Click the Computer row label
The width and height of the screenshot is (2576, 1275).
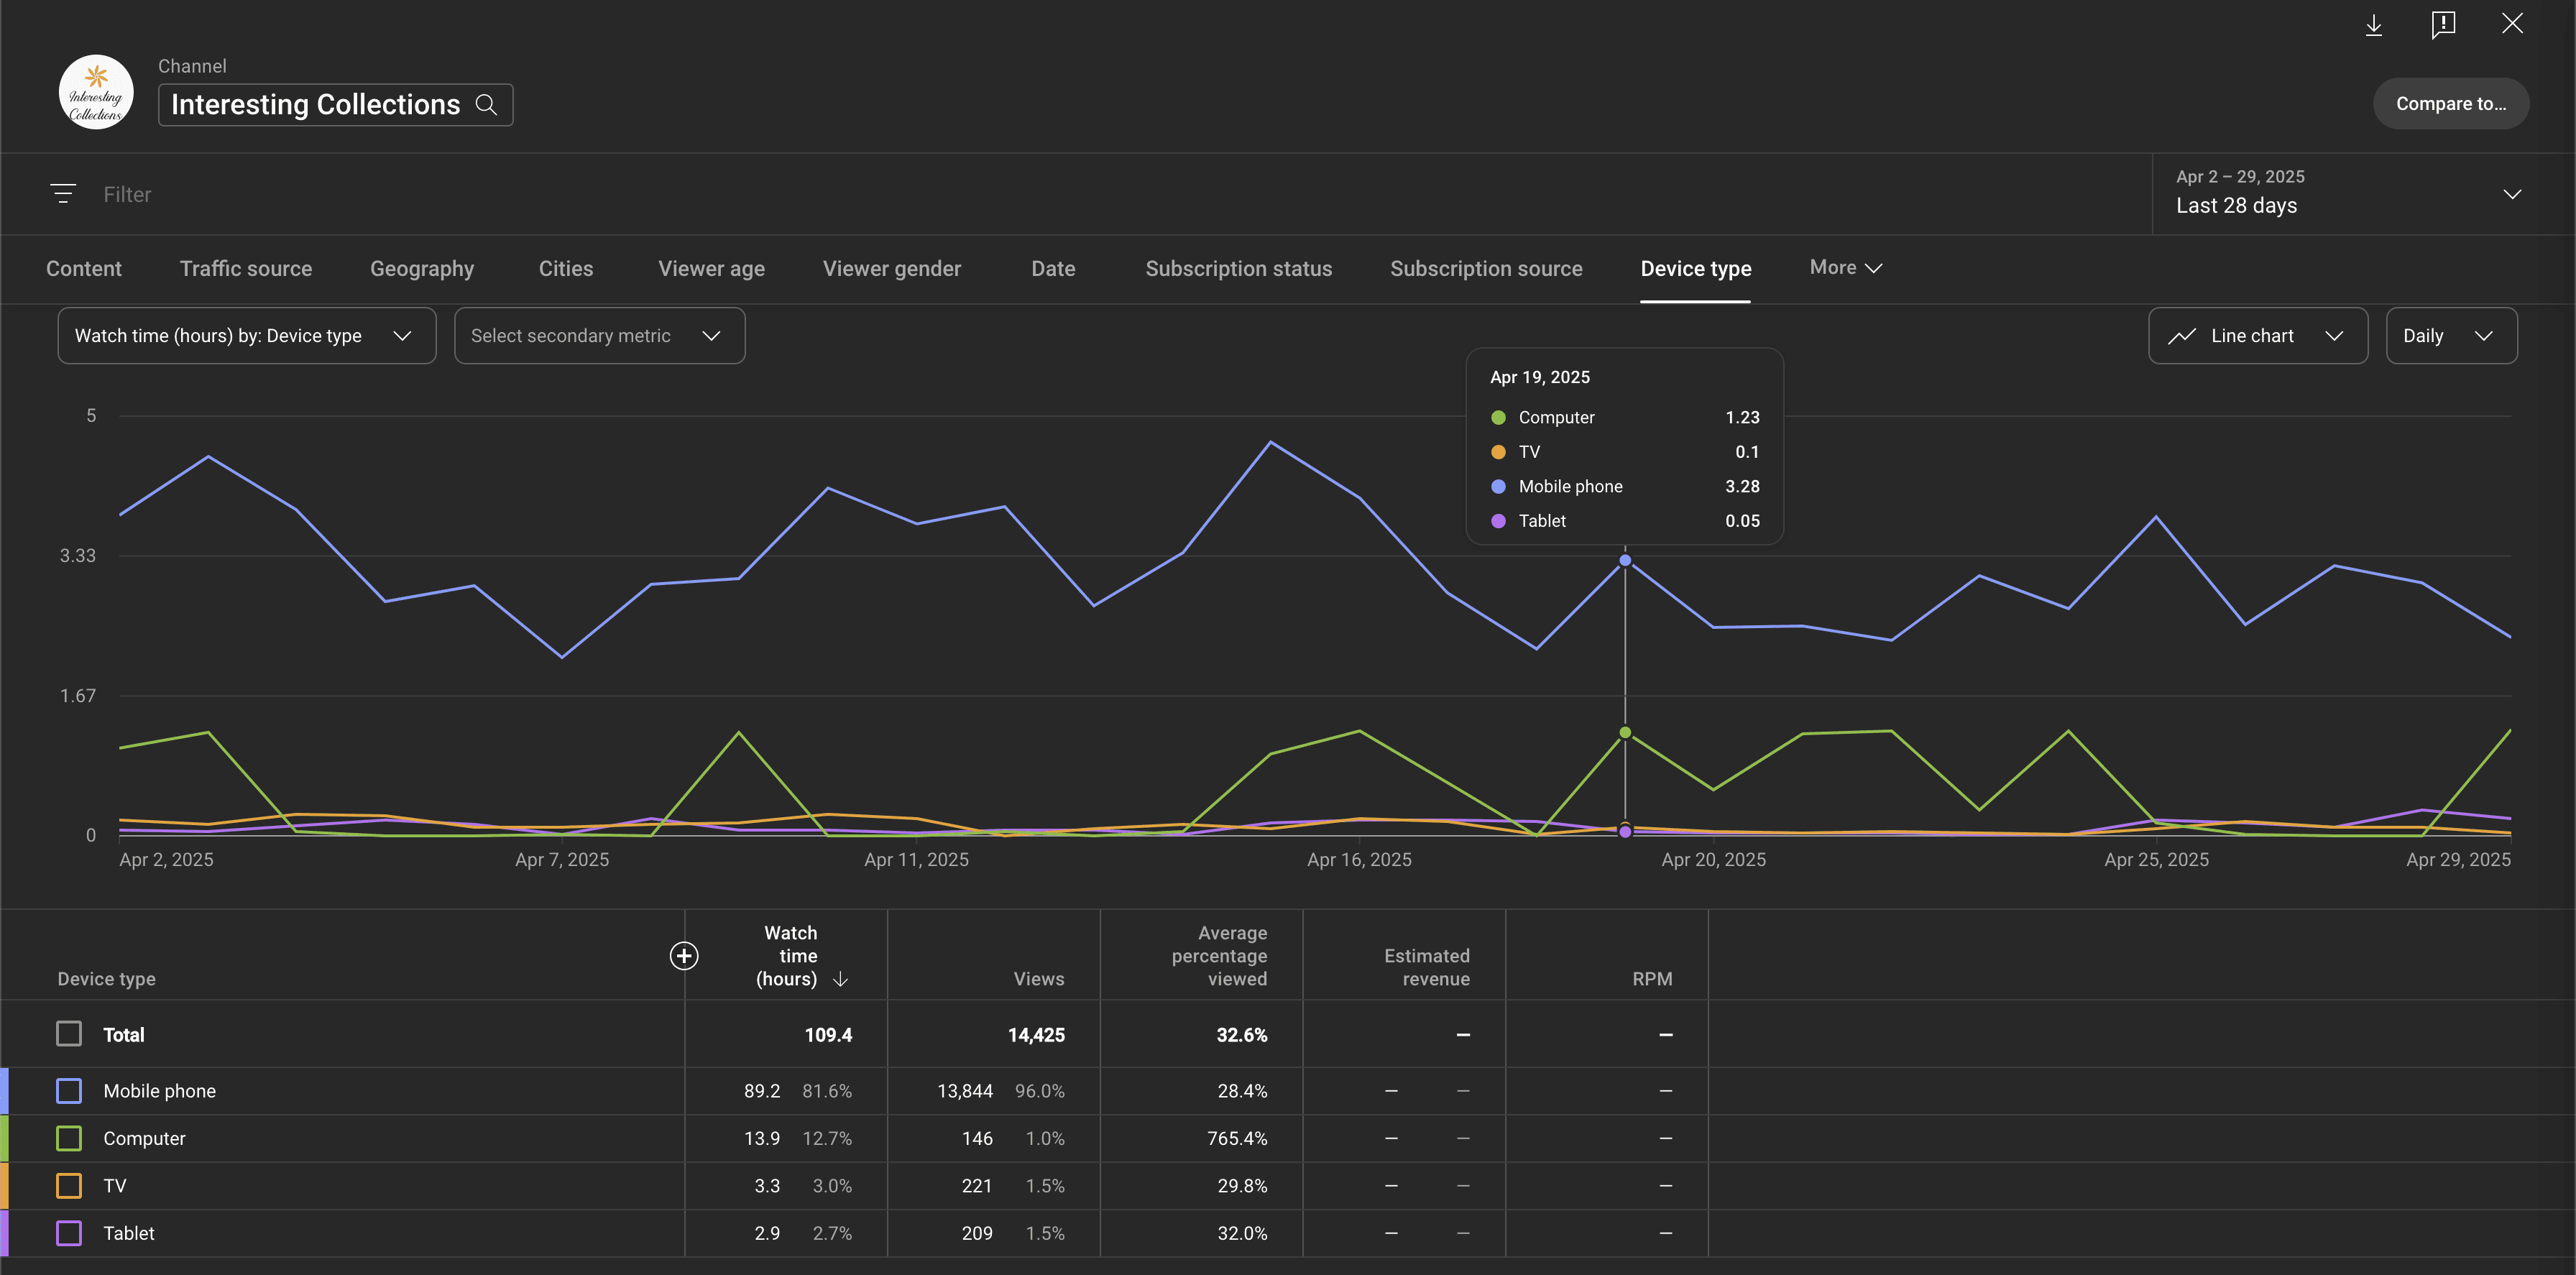tap(144, 1138)
